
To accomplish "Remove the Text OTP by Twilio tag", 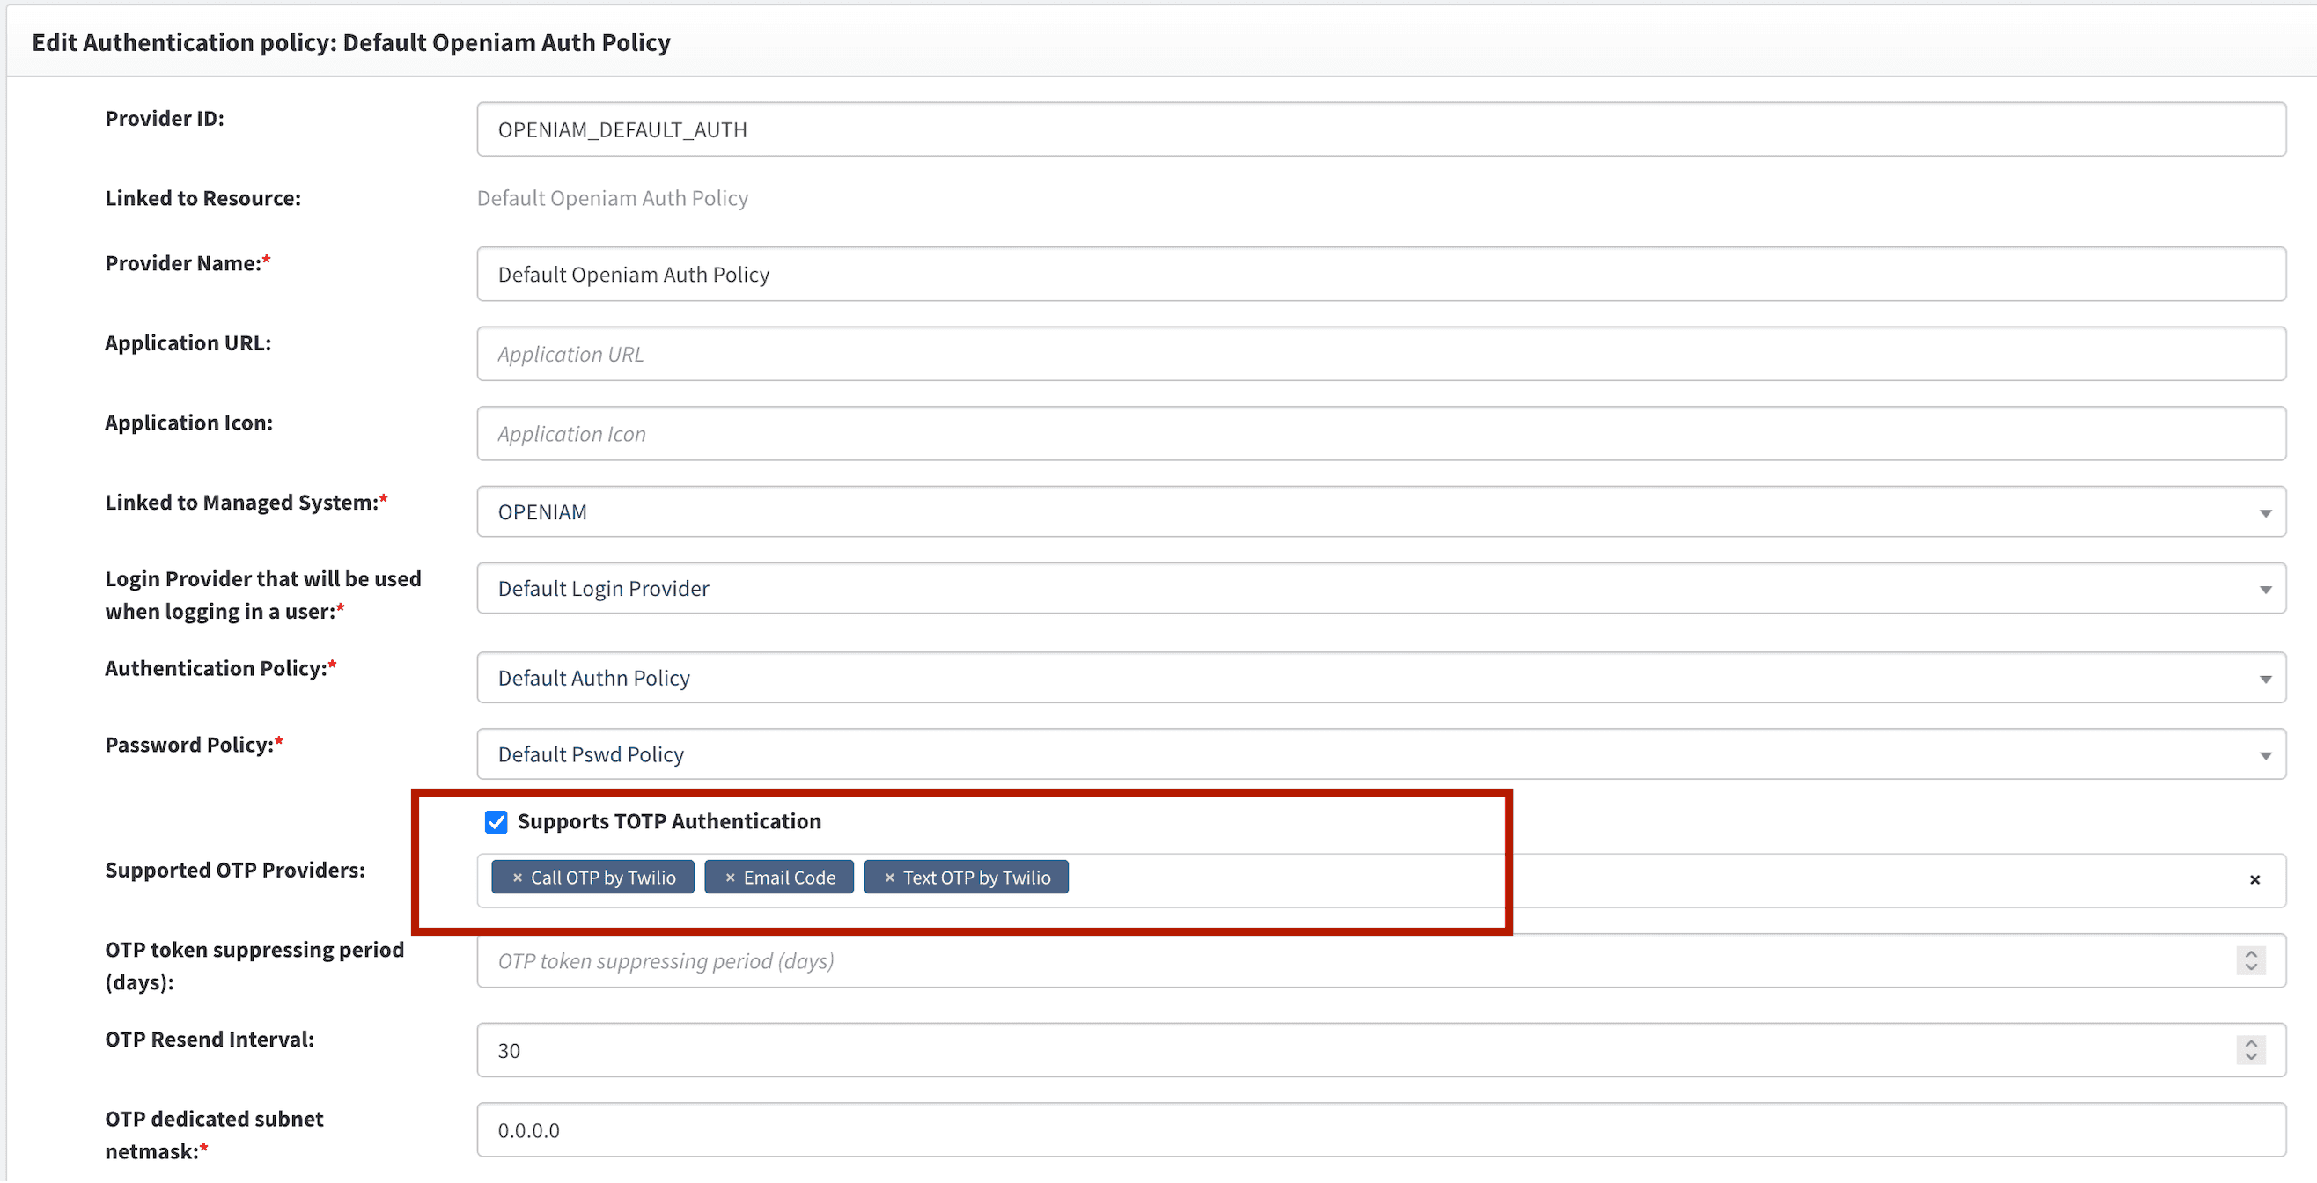I will [889, 878].
